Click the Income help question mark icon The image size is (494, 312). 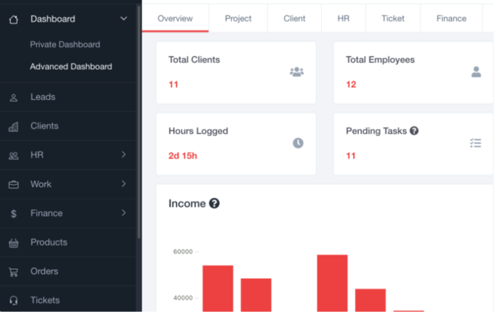[214, 204]
